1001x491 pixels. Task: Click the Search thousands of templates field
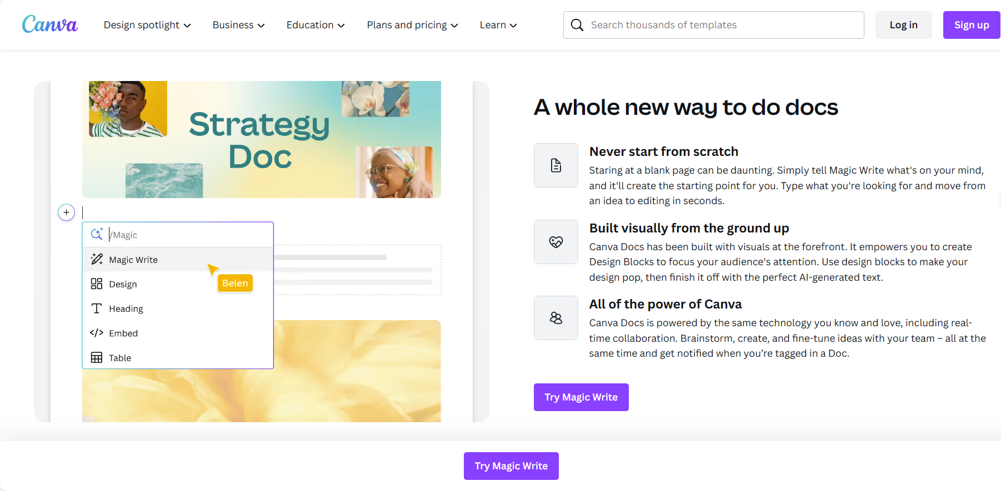tap(714, 25)
